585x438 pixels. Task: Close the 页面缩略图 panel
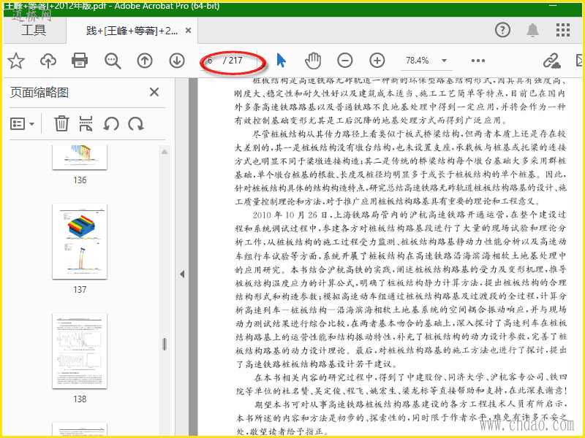[x=154, y=92]
